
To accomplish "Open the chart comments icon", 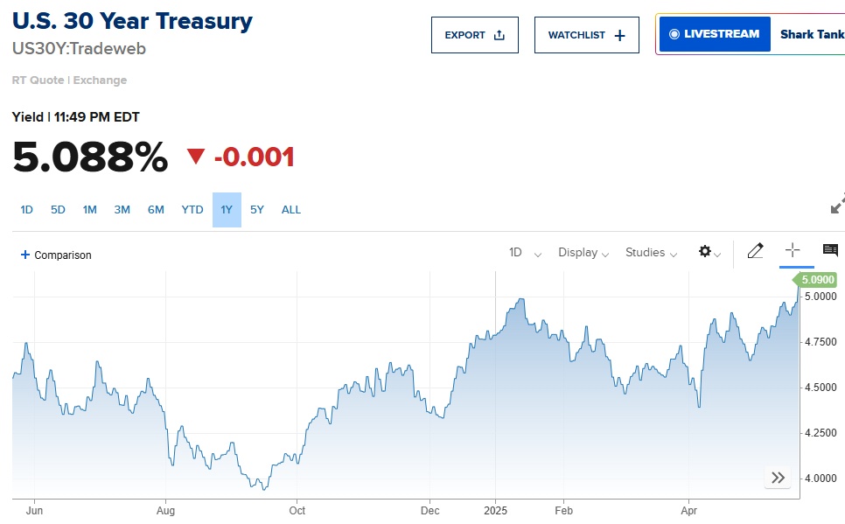I will click(x=830, y=250).
